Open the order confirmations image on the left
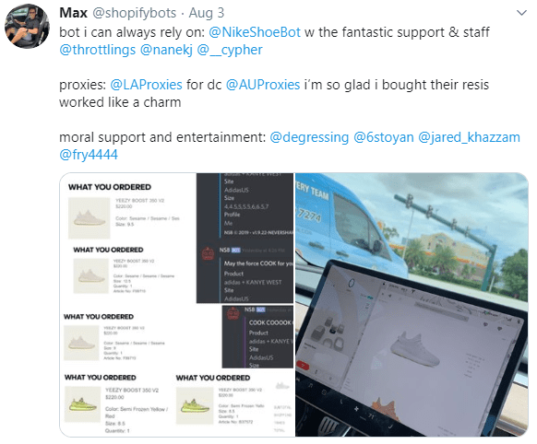 coord(177,305)
